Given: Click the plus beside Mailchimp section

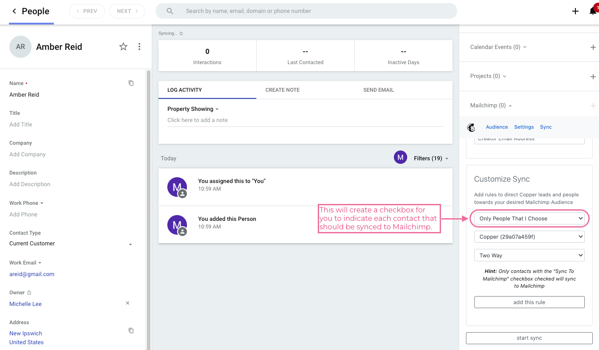Looking at the screenshot, I should (593, 106).
